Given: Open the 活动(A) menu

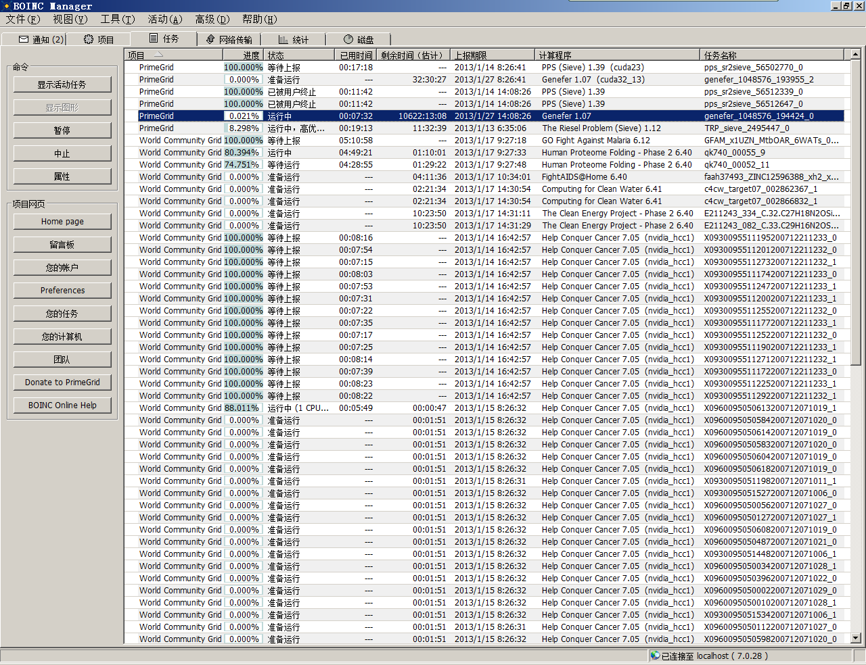Looking at the screenshot, I should (165, 20).
